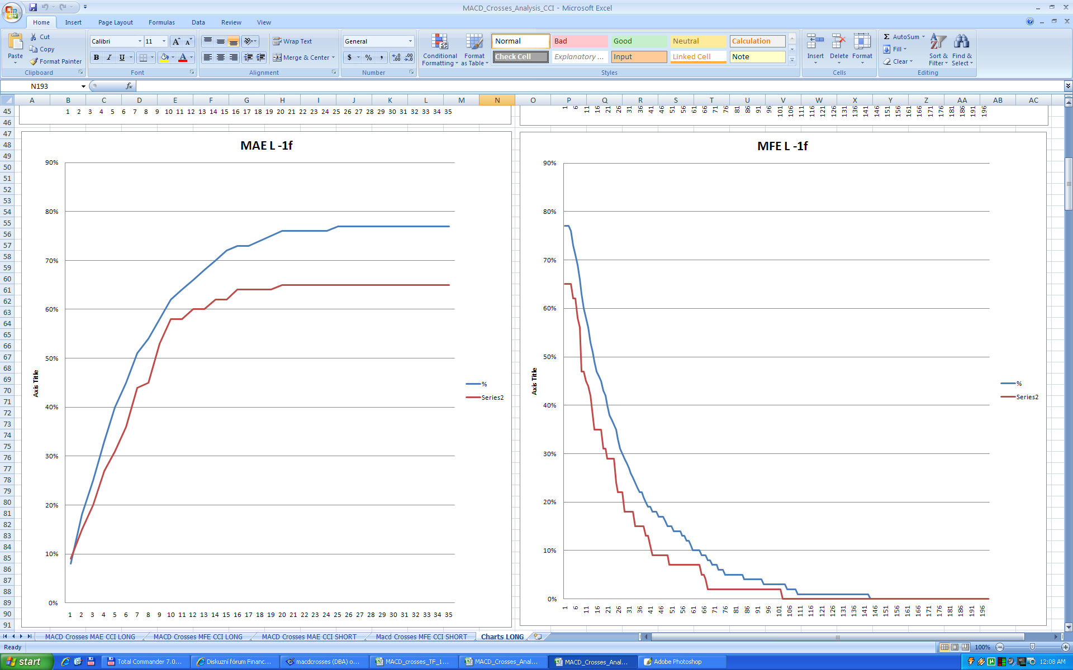Click the Insert Worksheet tab icon

pos(538,636)
